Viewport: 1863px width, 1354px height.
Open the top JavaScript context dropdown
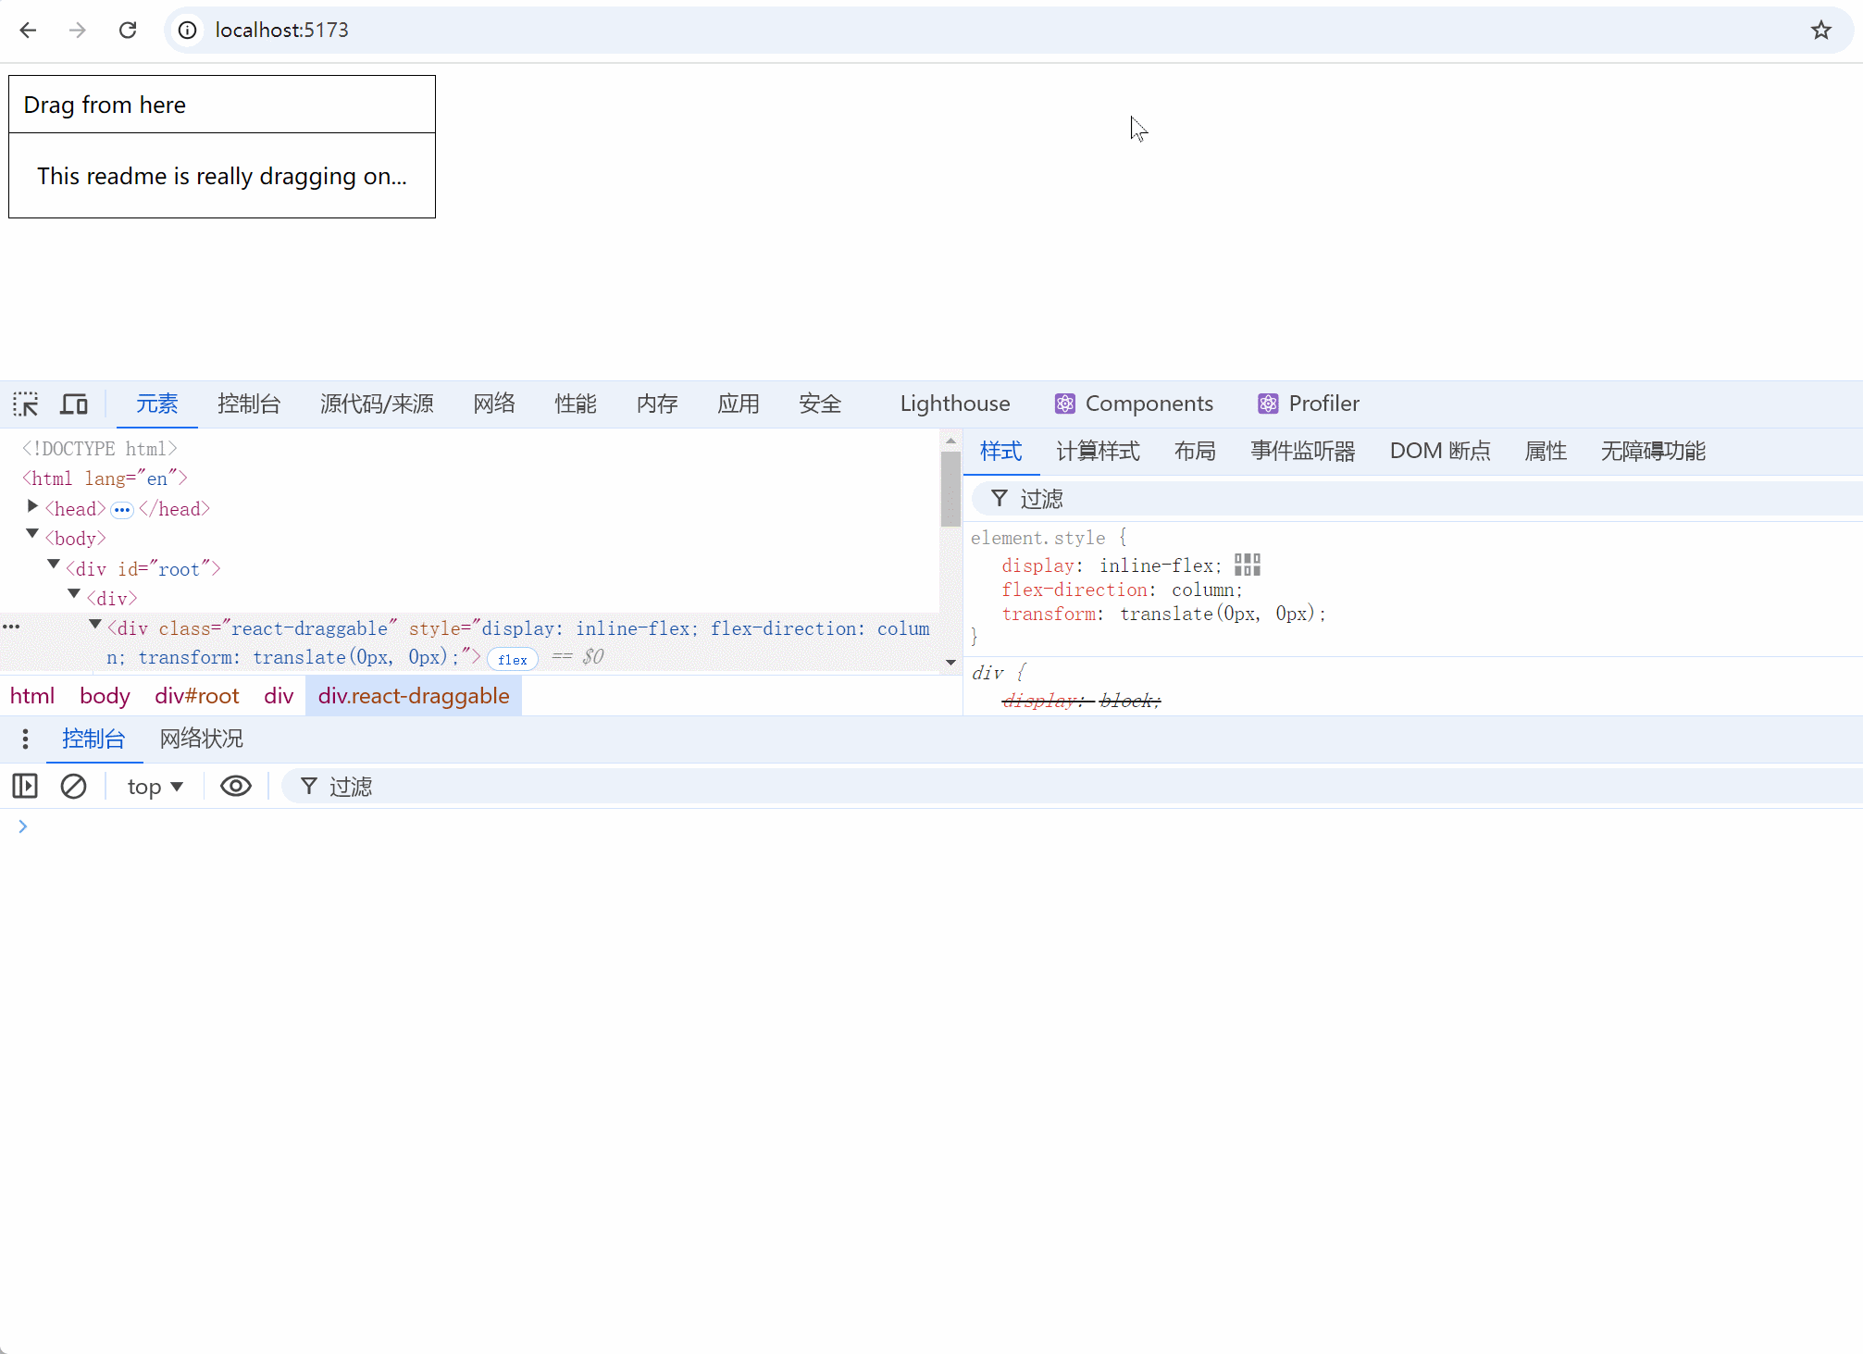tap(155, 787)
